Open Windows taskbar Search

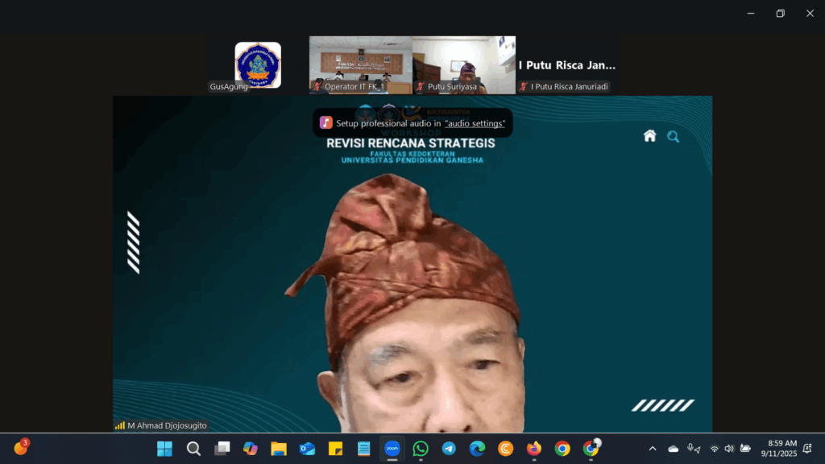pos(193,449)
